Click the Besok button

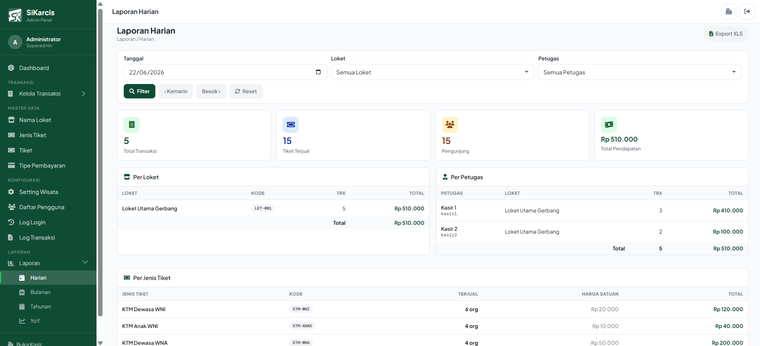click(211, 91)
